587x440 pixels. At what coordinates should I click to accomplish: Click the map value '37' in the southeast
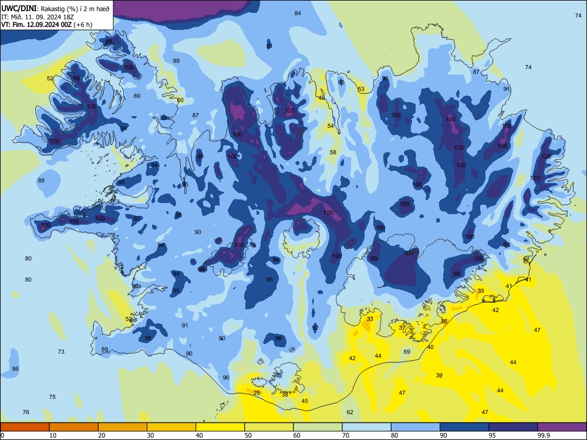402,328
